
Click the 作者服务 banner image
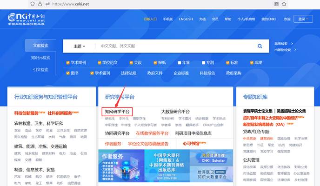(121, 166)
